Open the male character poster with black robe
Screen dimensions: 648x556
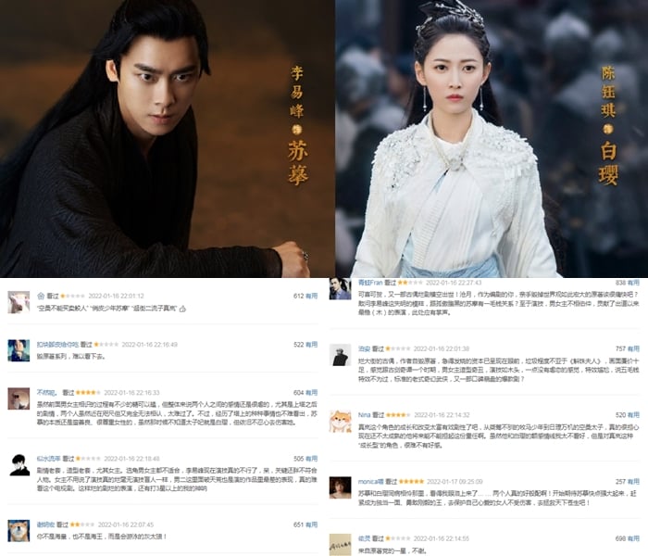click(167, 139)
